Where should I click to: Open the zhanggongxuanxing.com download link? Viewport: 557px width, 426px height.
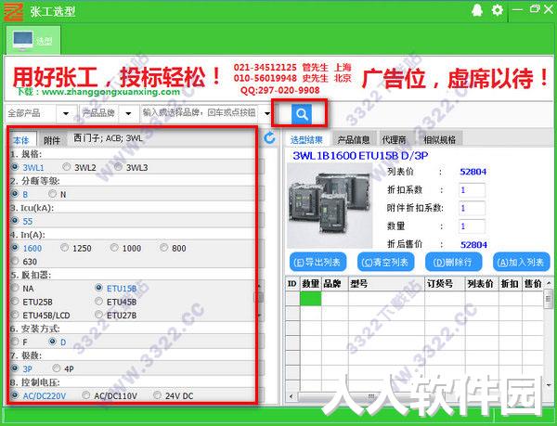[x=98, y=92]
